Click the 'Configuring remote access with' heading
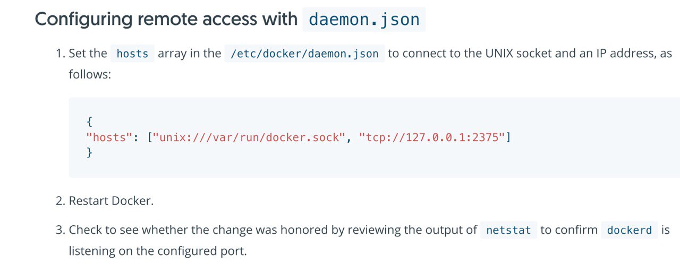 (x=166, y=19)
